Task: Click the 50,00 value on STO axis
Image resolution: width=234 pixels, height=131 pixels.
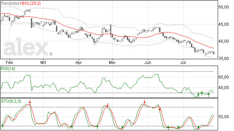Action: (x=223, y=117)
